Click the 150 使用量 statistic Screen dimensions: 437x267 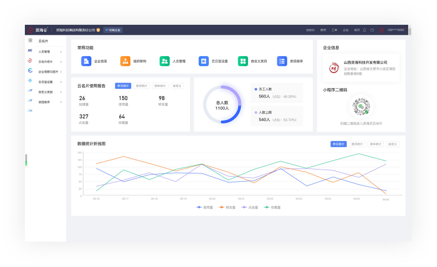[x=123, y=101]
